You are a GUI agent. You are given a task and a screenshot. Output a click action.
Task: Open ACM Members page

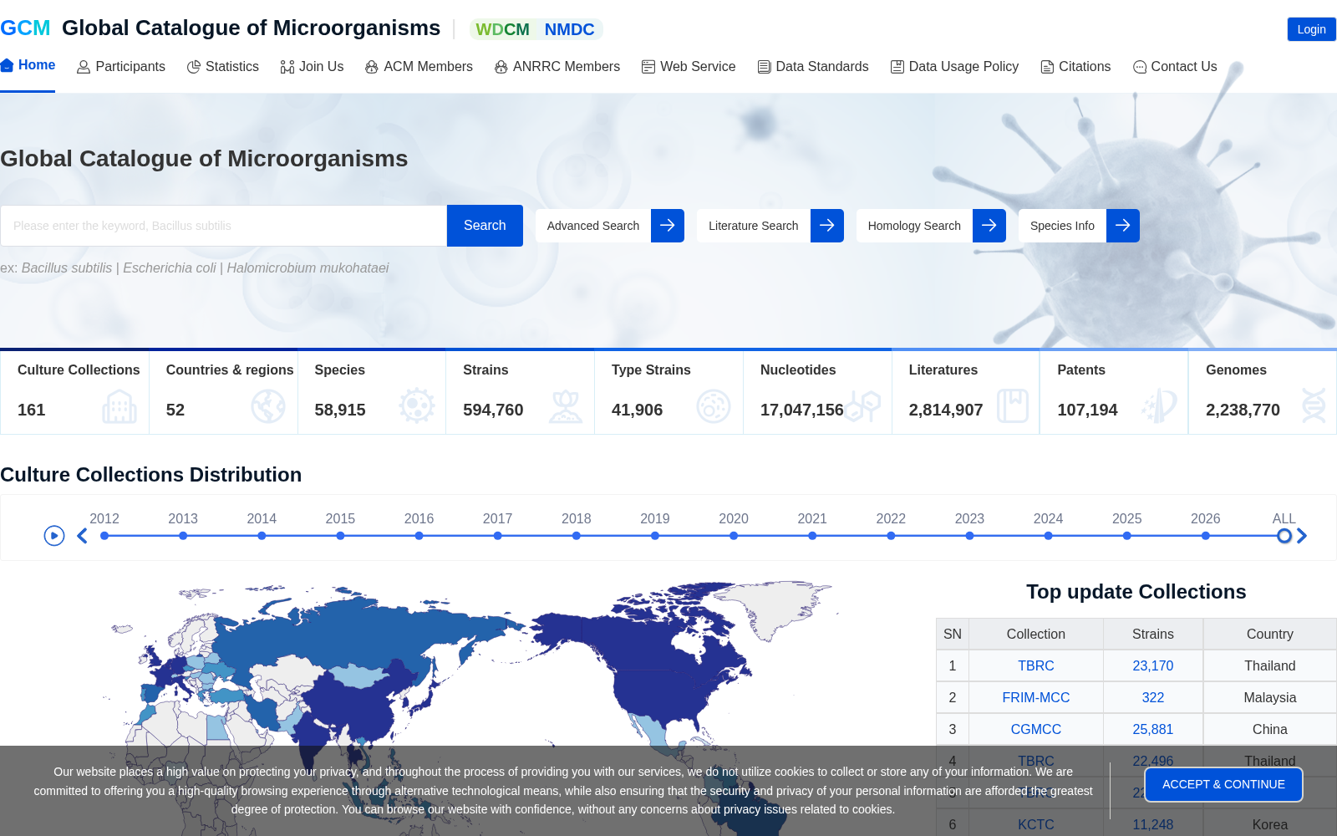[419, 67]
